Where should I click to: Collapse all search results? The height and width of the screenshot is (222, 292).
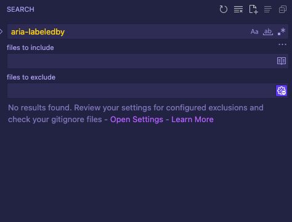click(x=283, y=9)
